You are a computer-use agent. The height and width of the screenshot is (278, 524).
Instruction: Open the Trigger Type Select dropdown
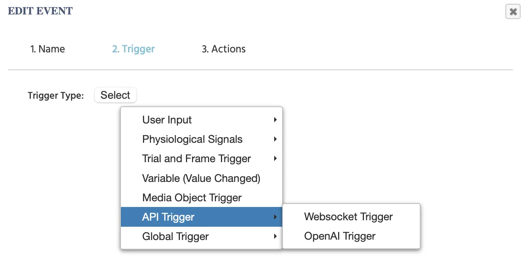[x=115, y=95]
